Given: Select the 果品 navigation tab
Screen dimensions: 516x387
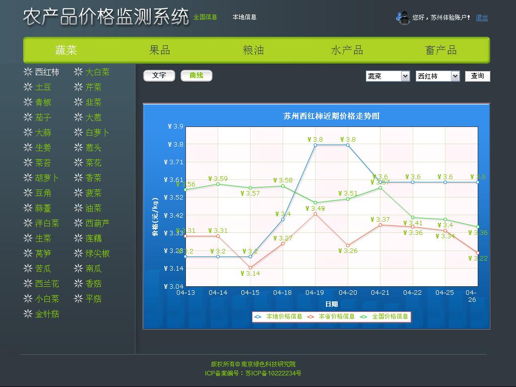Looking at the screenshot, I should tap(160, 50).
